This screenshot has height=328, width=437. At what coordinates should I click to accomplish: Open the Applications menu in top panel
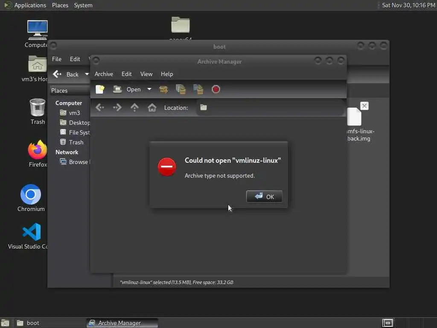click(25, 5)
